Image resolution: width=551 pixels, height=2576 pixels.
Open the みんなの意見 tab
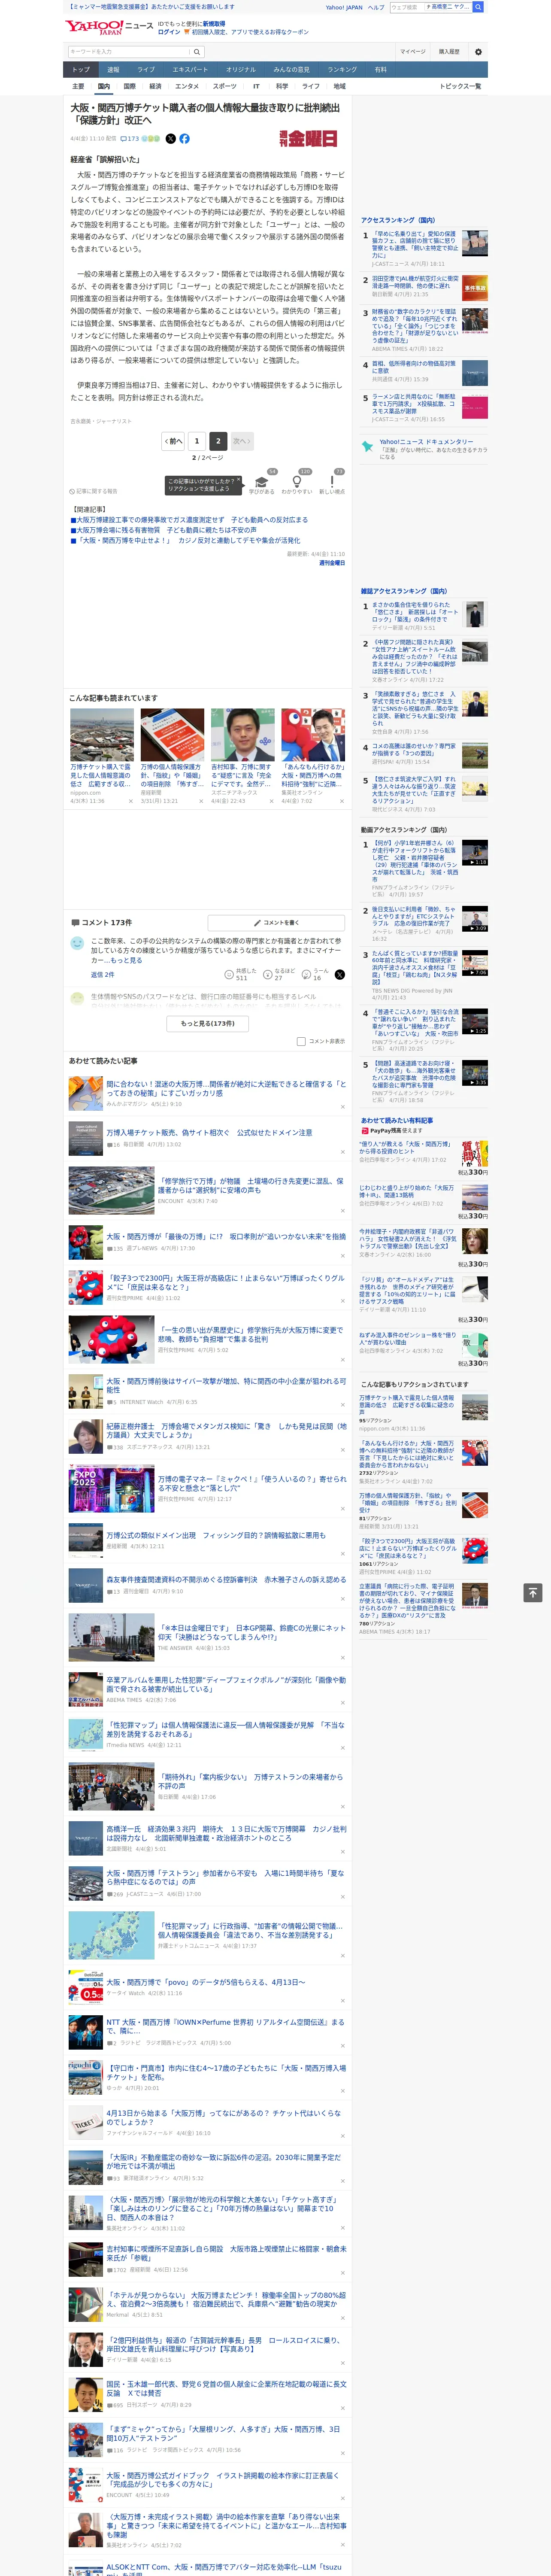pyautogui.click(x=291, y=70)
